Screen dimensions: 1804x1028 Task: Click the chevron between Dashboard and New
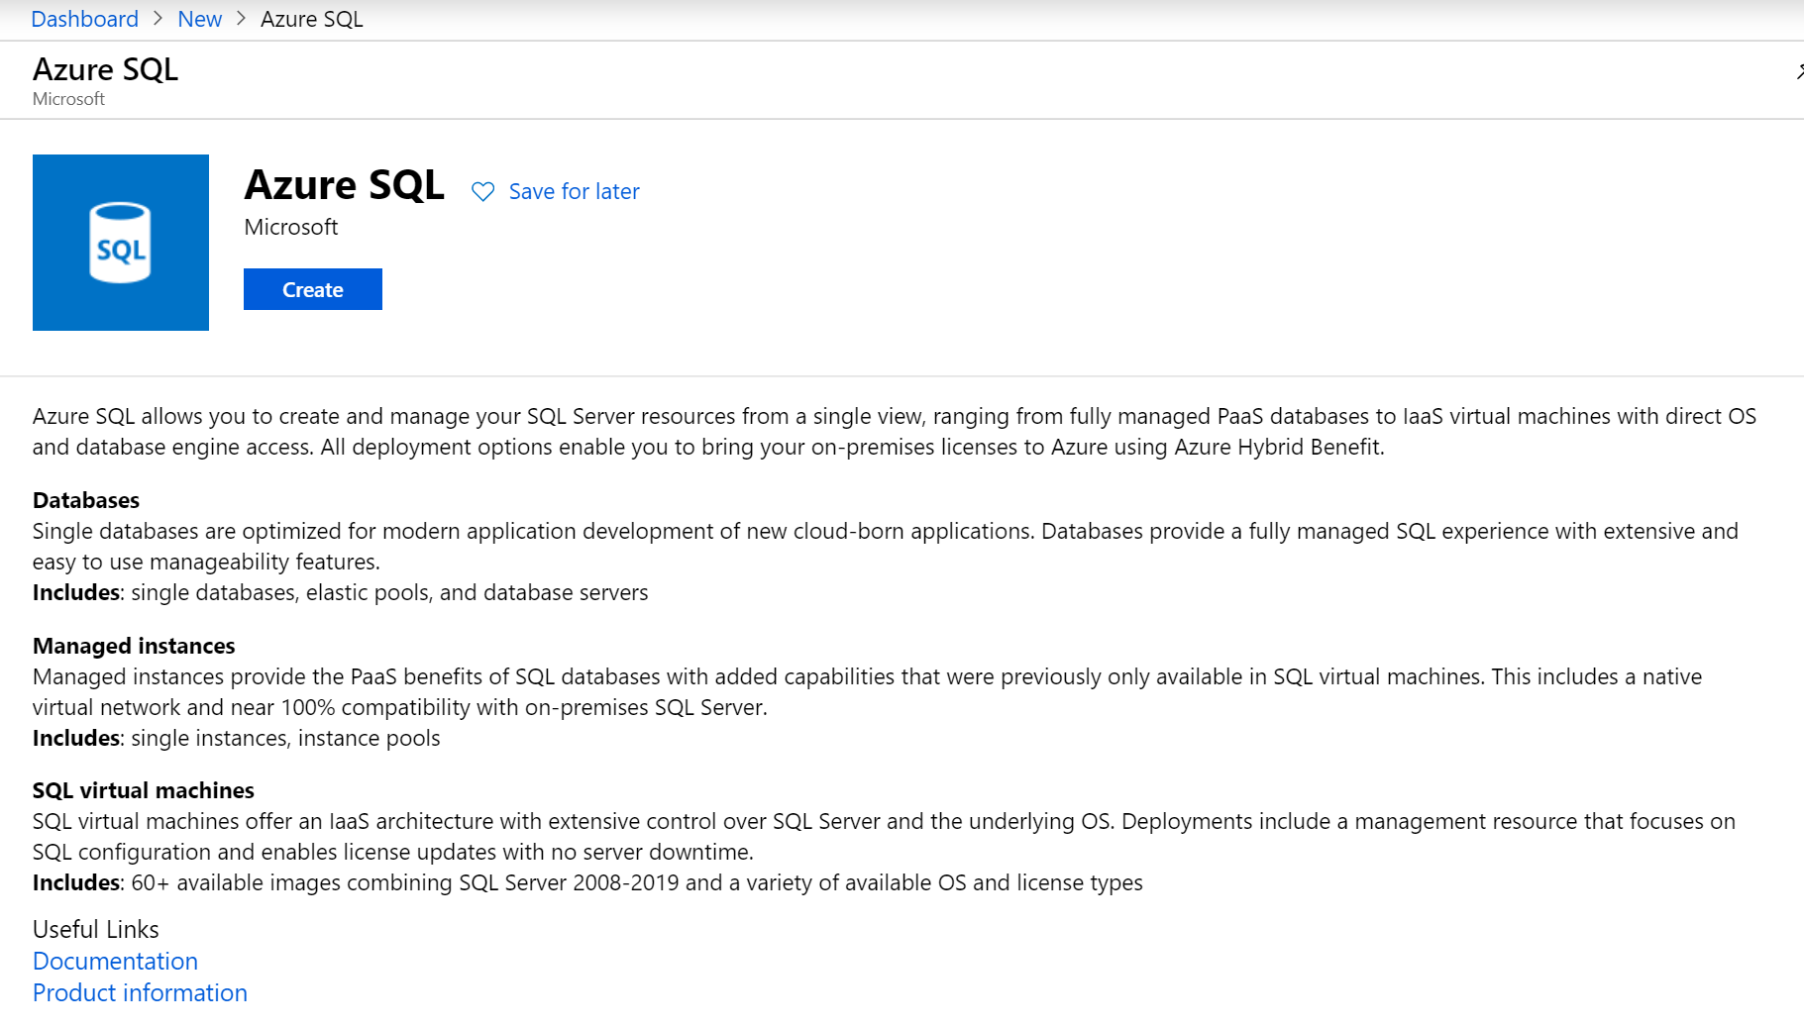point(159,19)
